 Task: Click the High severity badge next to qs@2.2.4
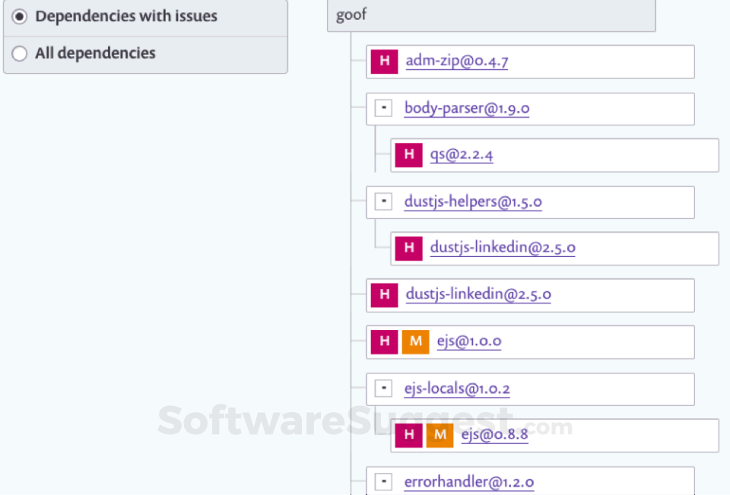(408, 154)
